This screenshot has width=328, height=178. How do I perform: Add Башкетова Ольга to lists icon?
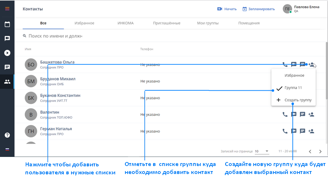coord(311,65)
